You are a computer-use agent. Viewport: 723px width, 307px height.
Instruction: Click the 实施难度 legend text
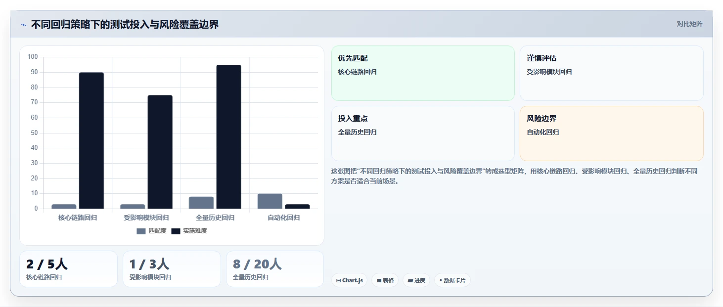[x=195, y=231]
